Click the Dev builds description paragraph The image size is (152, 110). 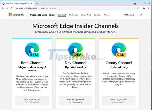point(75,80)
